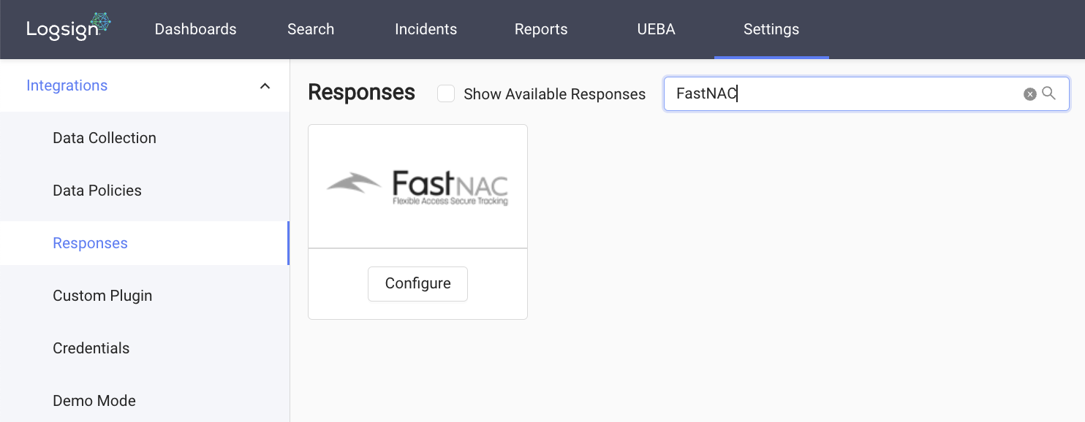The image size is (1085, 422).
Task: Click the FastNAC logo thumbnail
Action: pyautogui.click(x=417, y=187)
